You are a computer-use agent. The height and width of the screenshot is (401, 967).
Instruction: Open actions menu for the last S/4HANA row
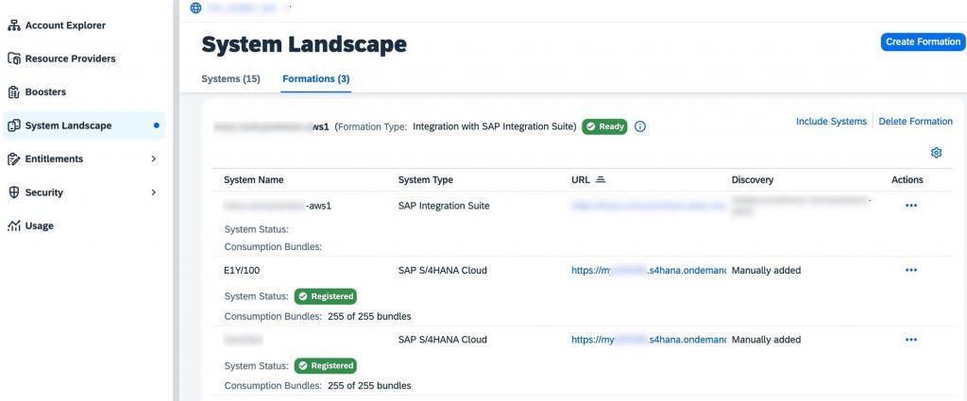click(x=911, y=340)
